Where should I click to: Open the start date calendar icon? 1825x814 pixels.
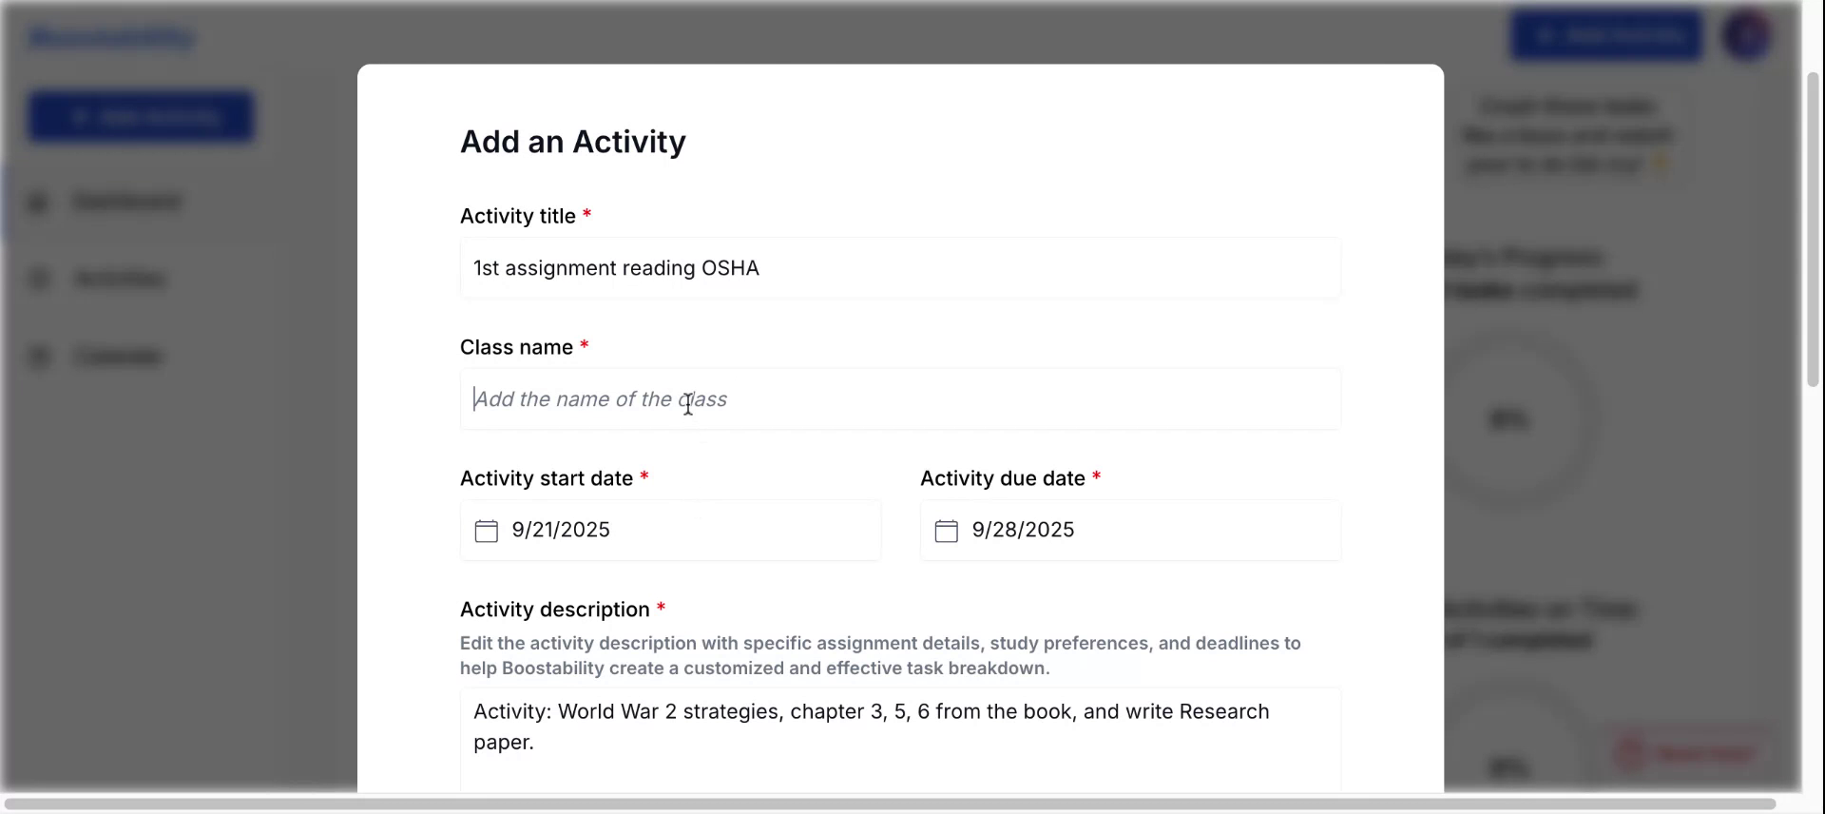pos(487,531)
